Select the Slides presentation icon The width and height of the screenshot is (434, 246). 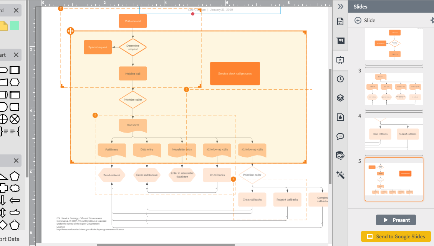pos(340,59)
